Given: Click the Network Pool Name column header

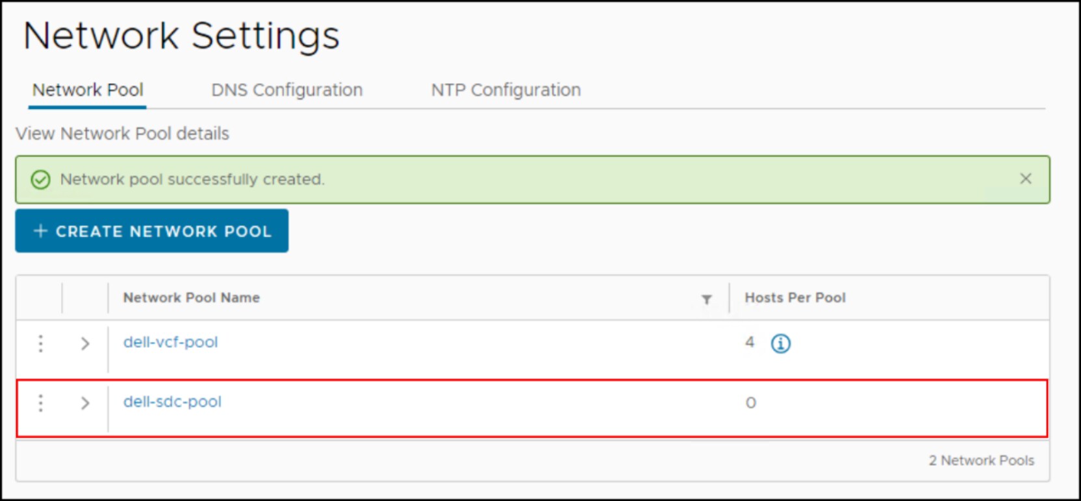Looking at the screenshot, I should (x=192, y=298).
